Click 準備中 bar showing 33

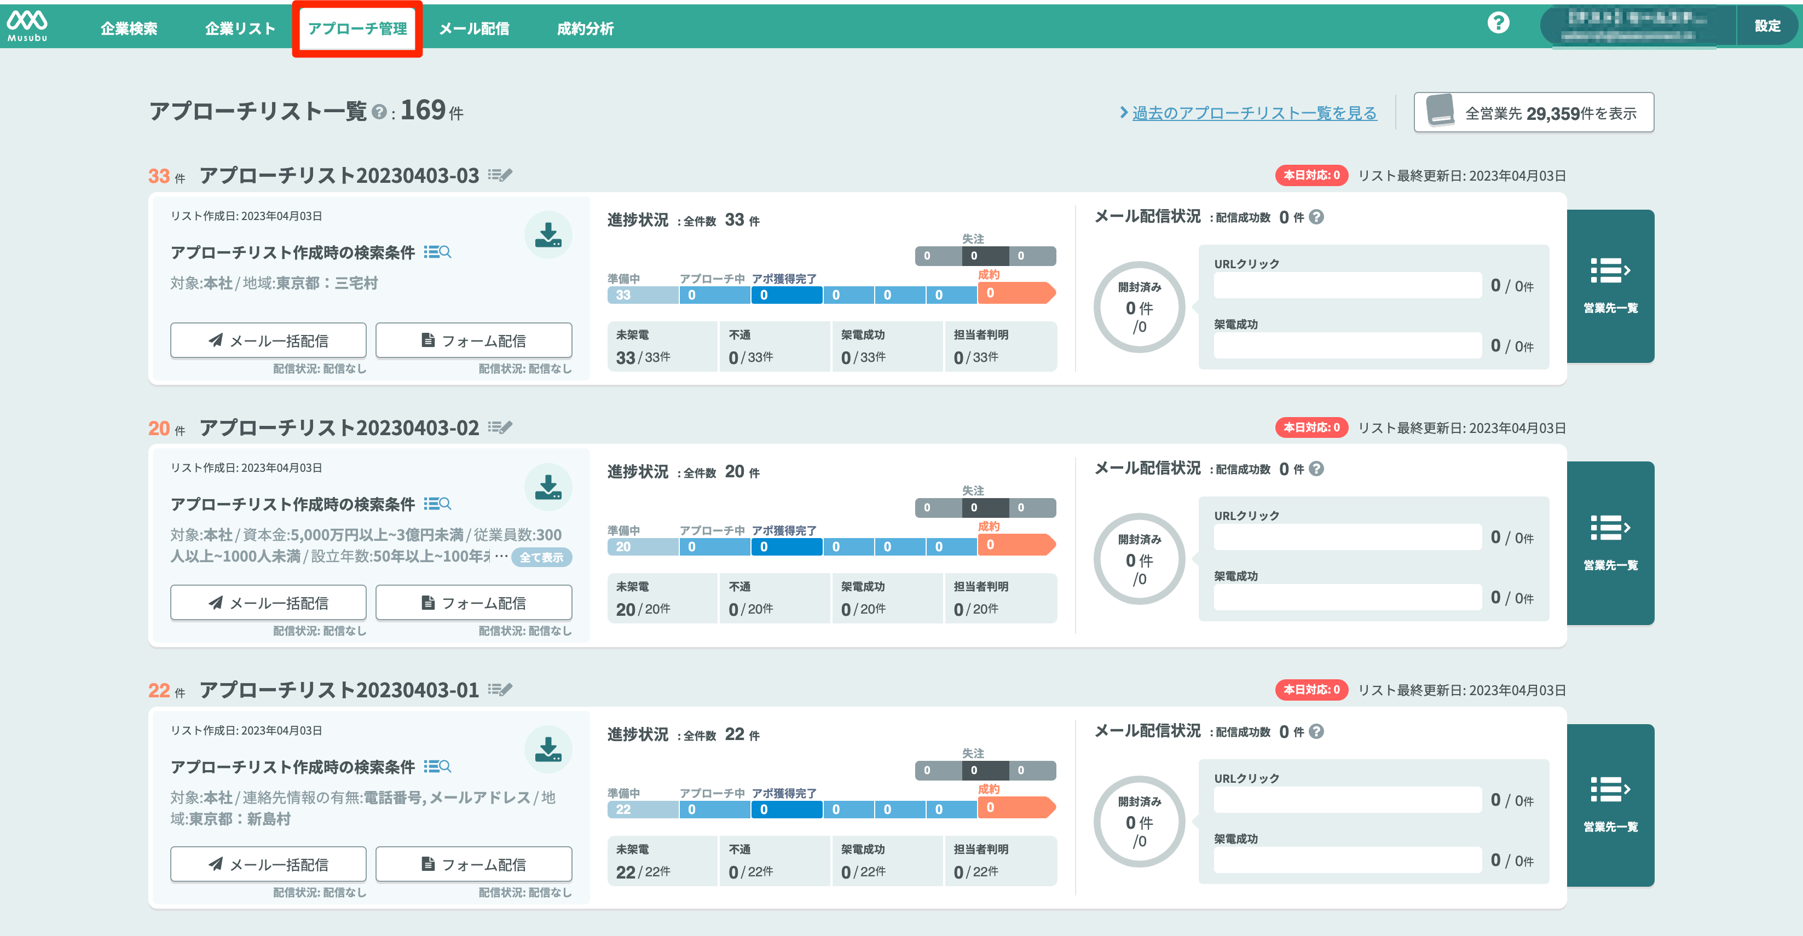tap(643, 294)
